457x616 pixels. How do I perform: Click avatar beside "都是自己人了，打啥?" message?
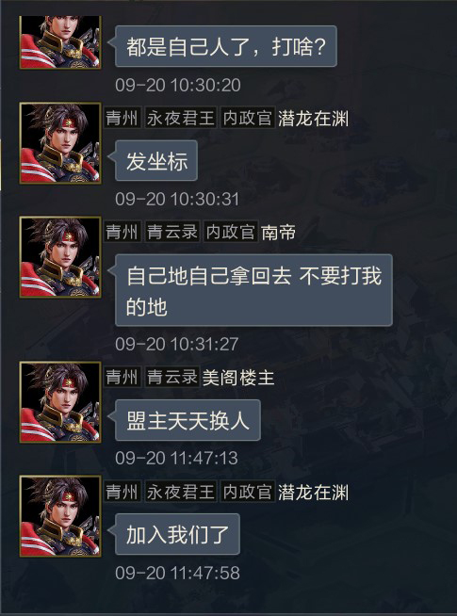tap(60, 42)
